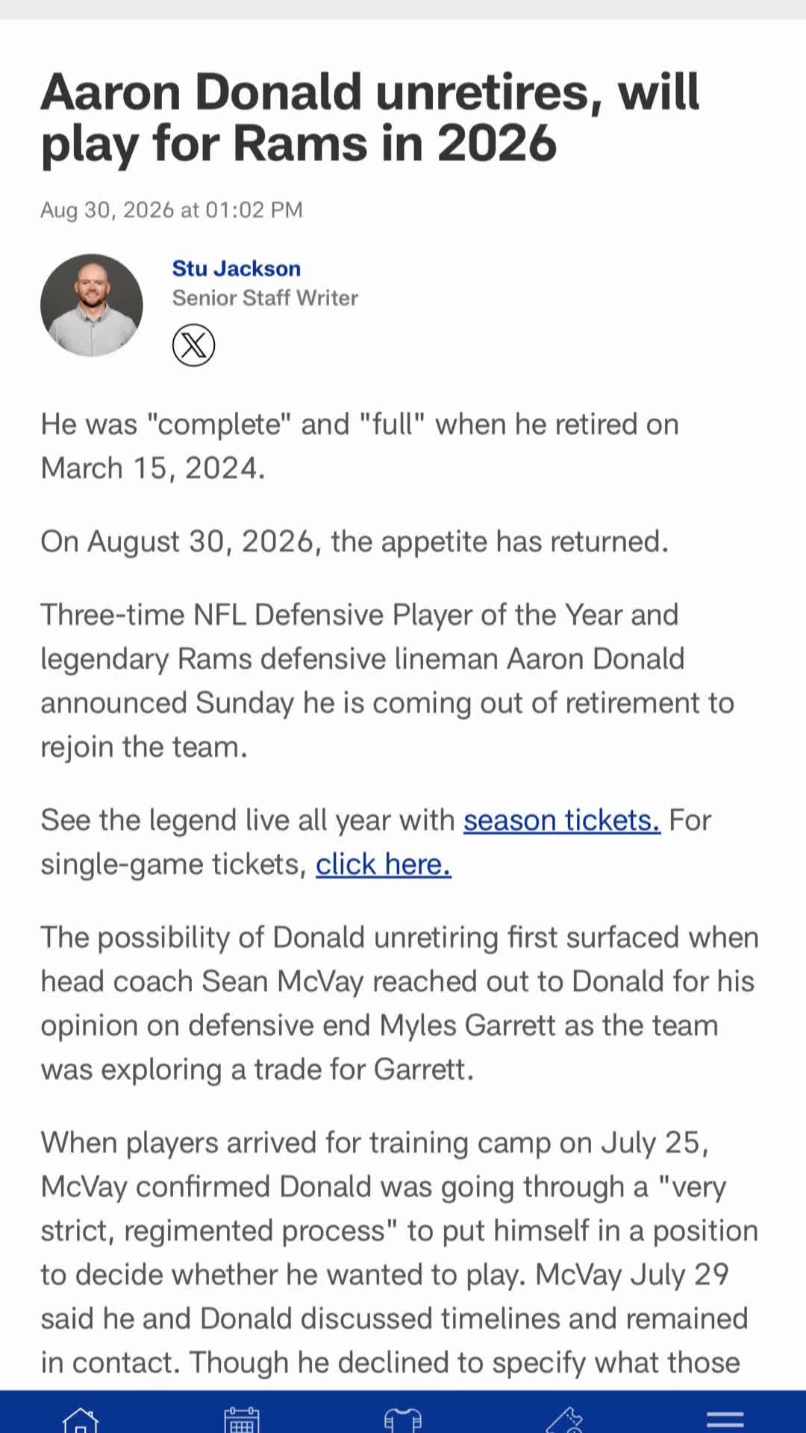The width and height of the screenshot is (806, 1433).
Task: Follow the 'click here' single-game tickets link
Action: pyautogui.click(x=384, y=864)
